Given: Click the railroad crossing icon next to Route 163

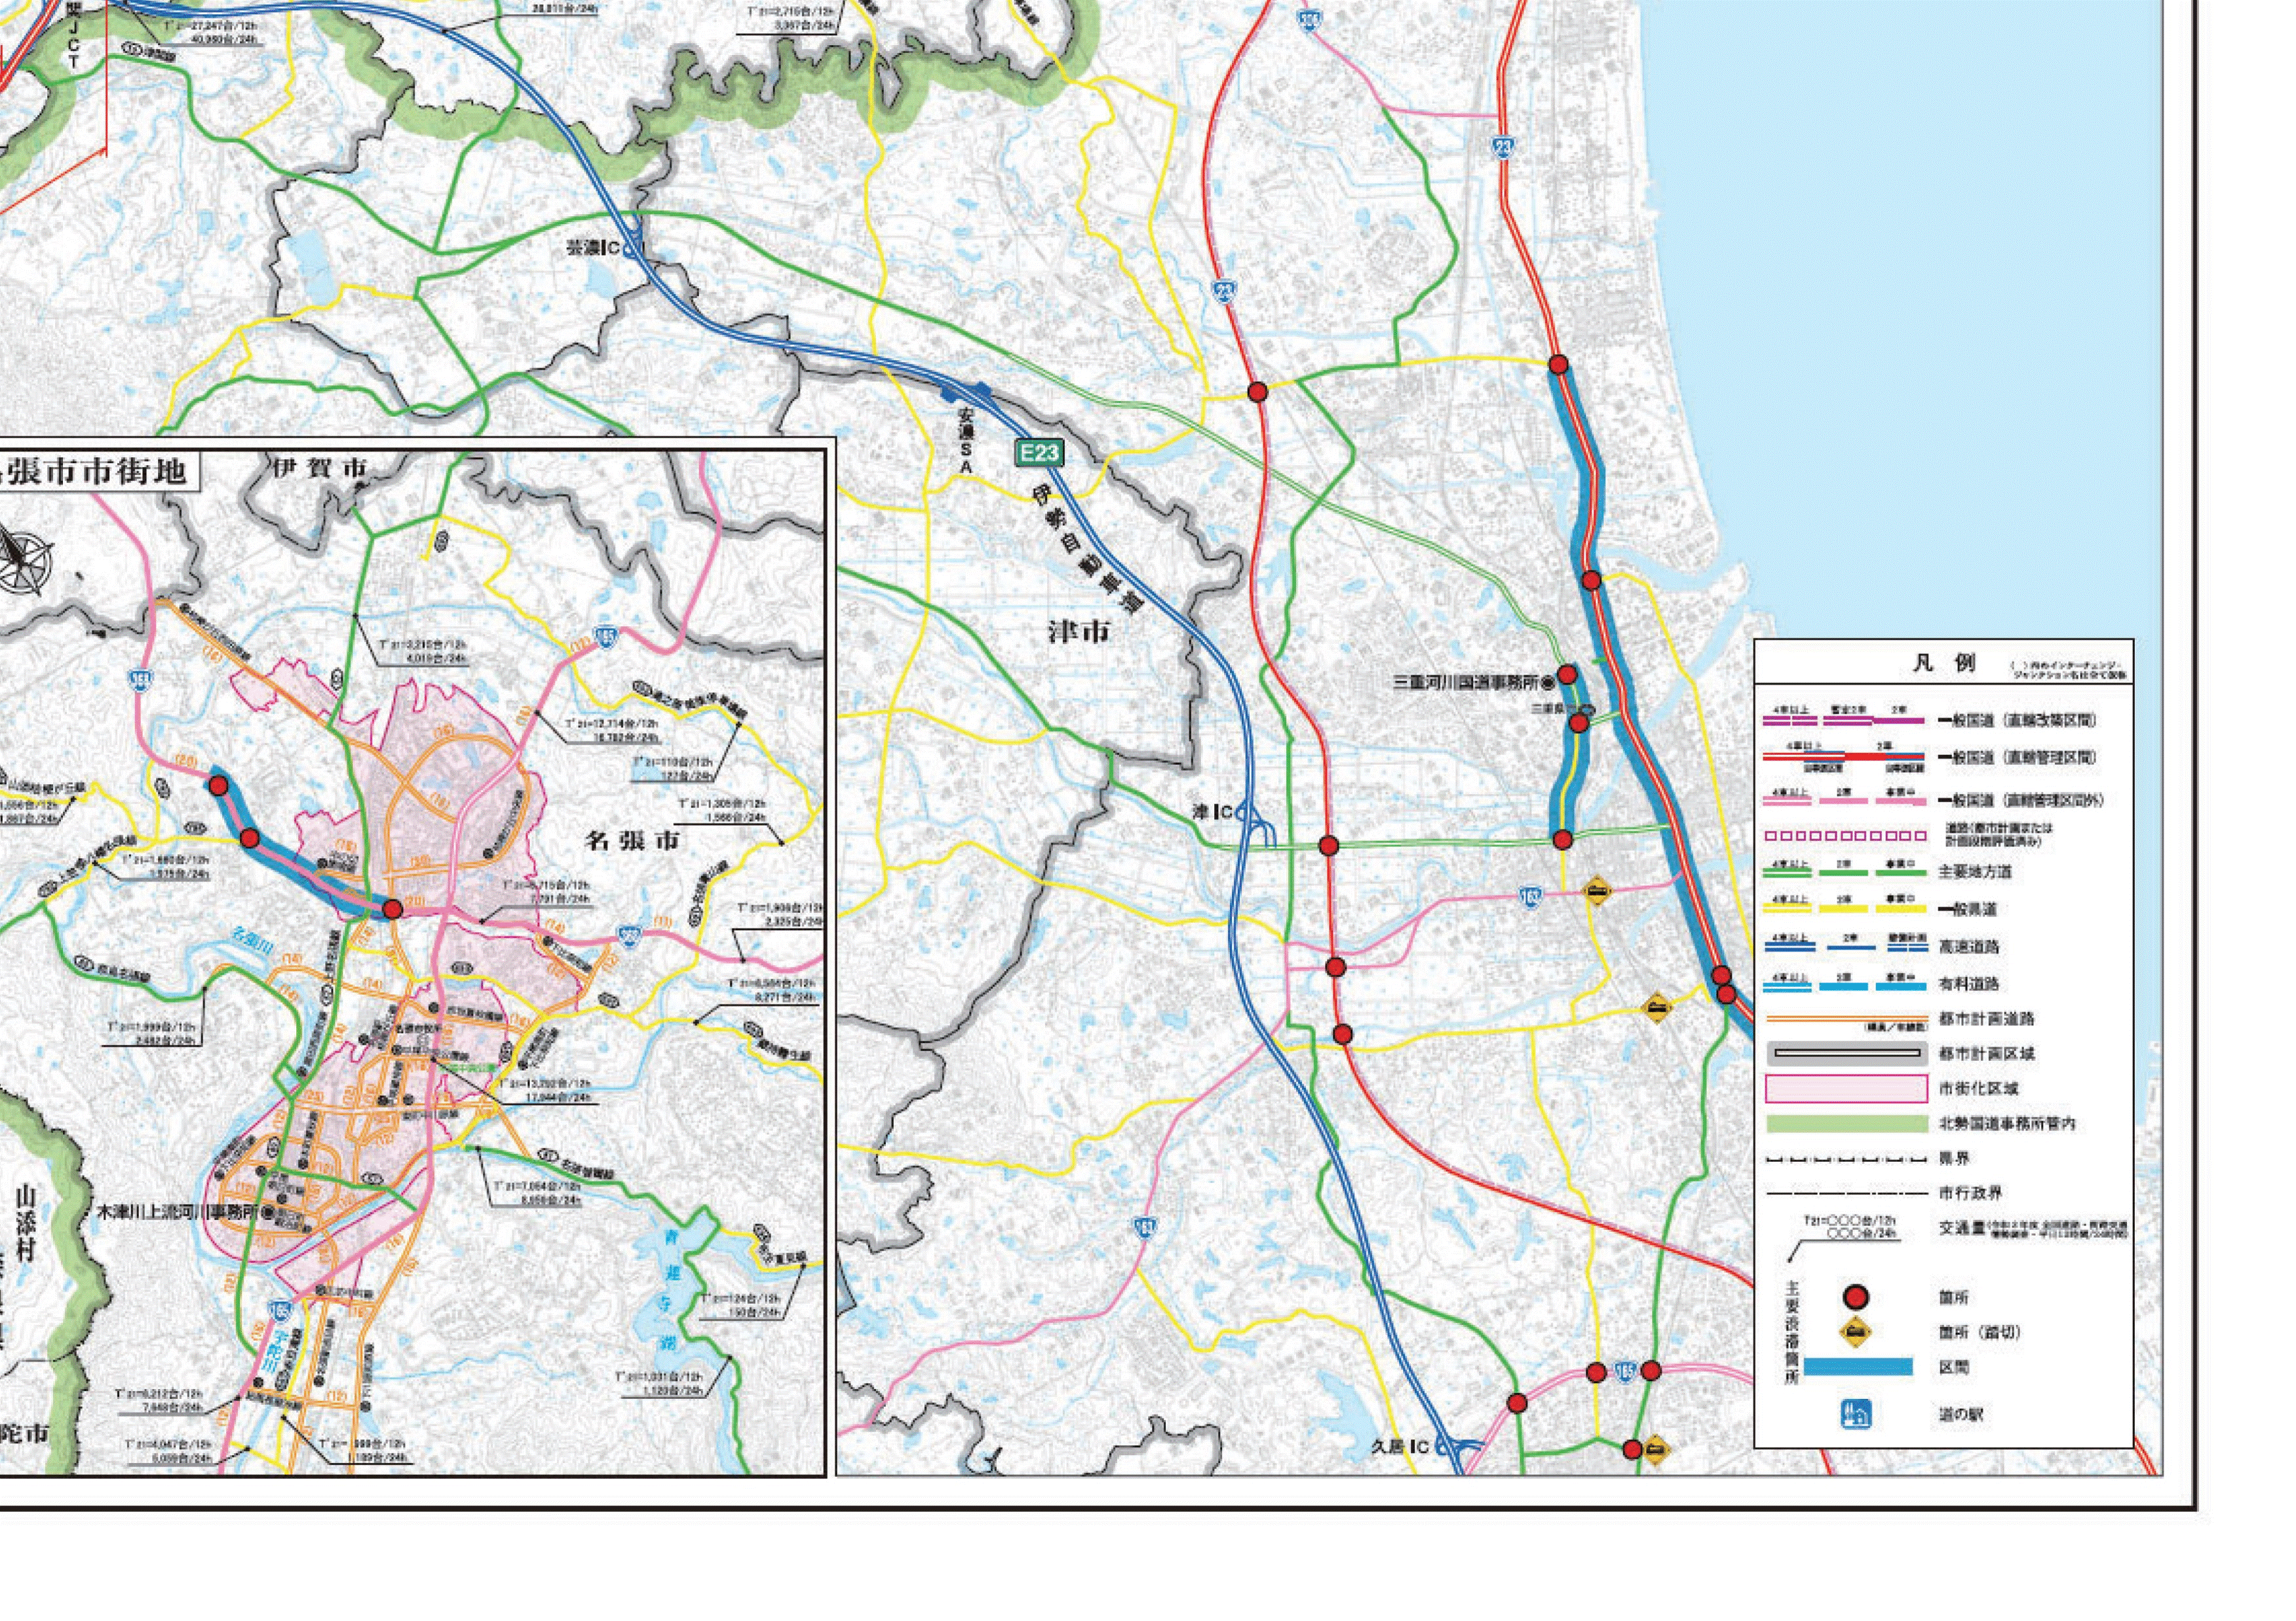Looking at the screenshot, I should point(1597,891).
